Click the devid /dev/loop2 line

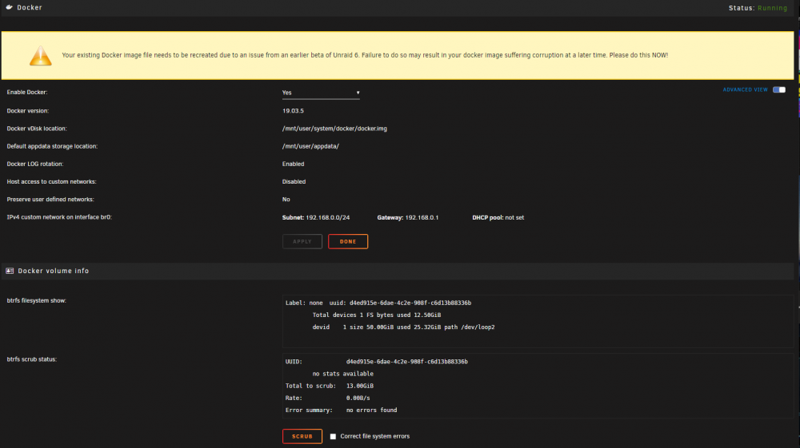coord(403,327)
